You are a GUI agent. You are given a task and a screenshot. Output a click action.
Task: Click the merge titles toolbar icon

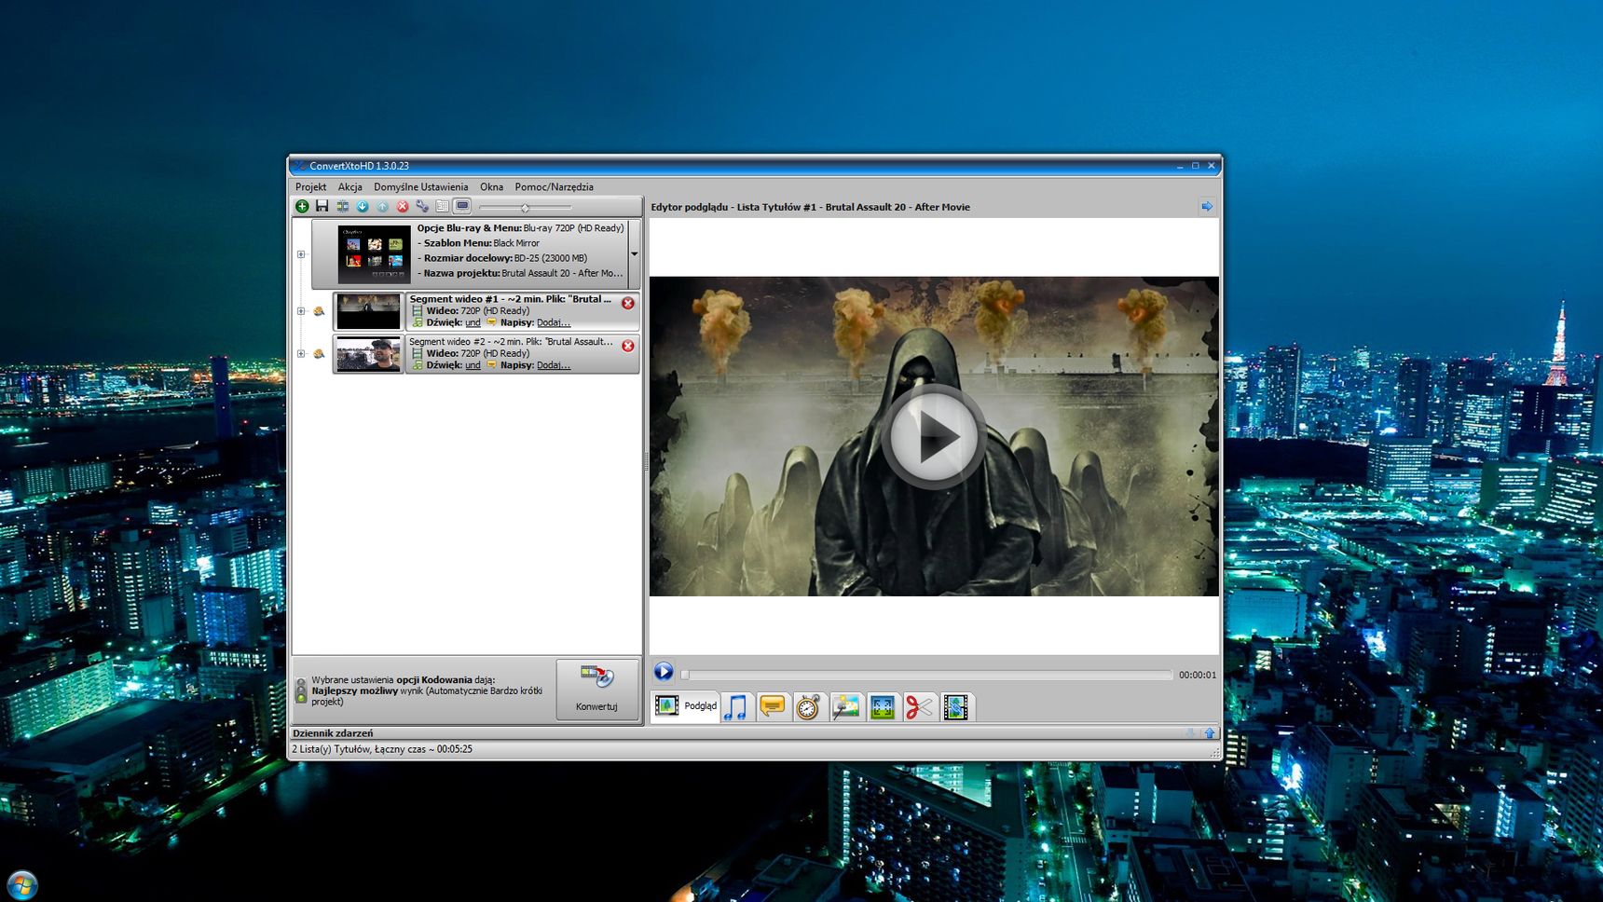(342, 206)
